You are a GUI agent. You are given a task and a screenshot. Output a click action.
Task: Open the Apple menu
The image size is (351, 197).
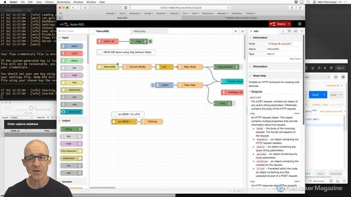5,2
